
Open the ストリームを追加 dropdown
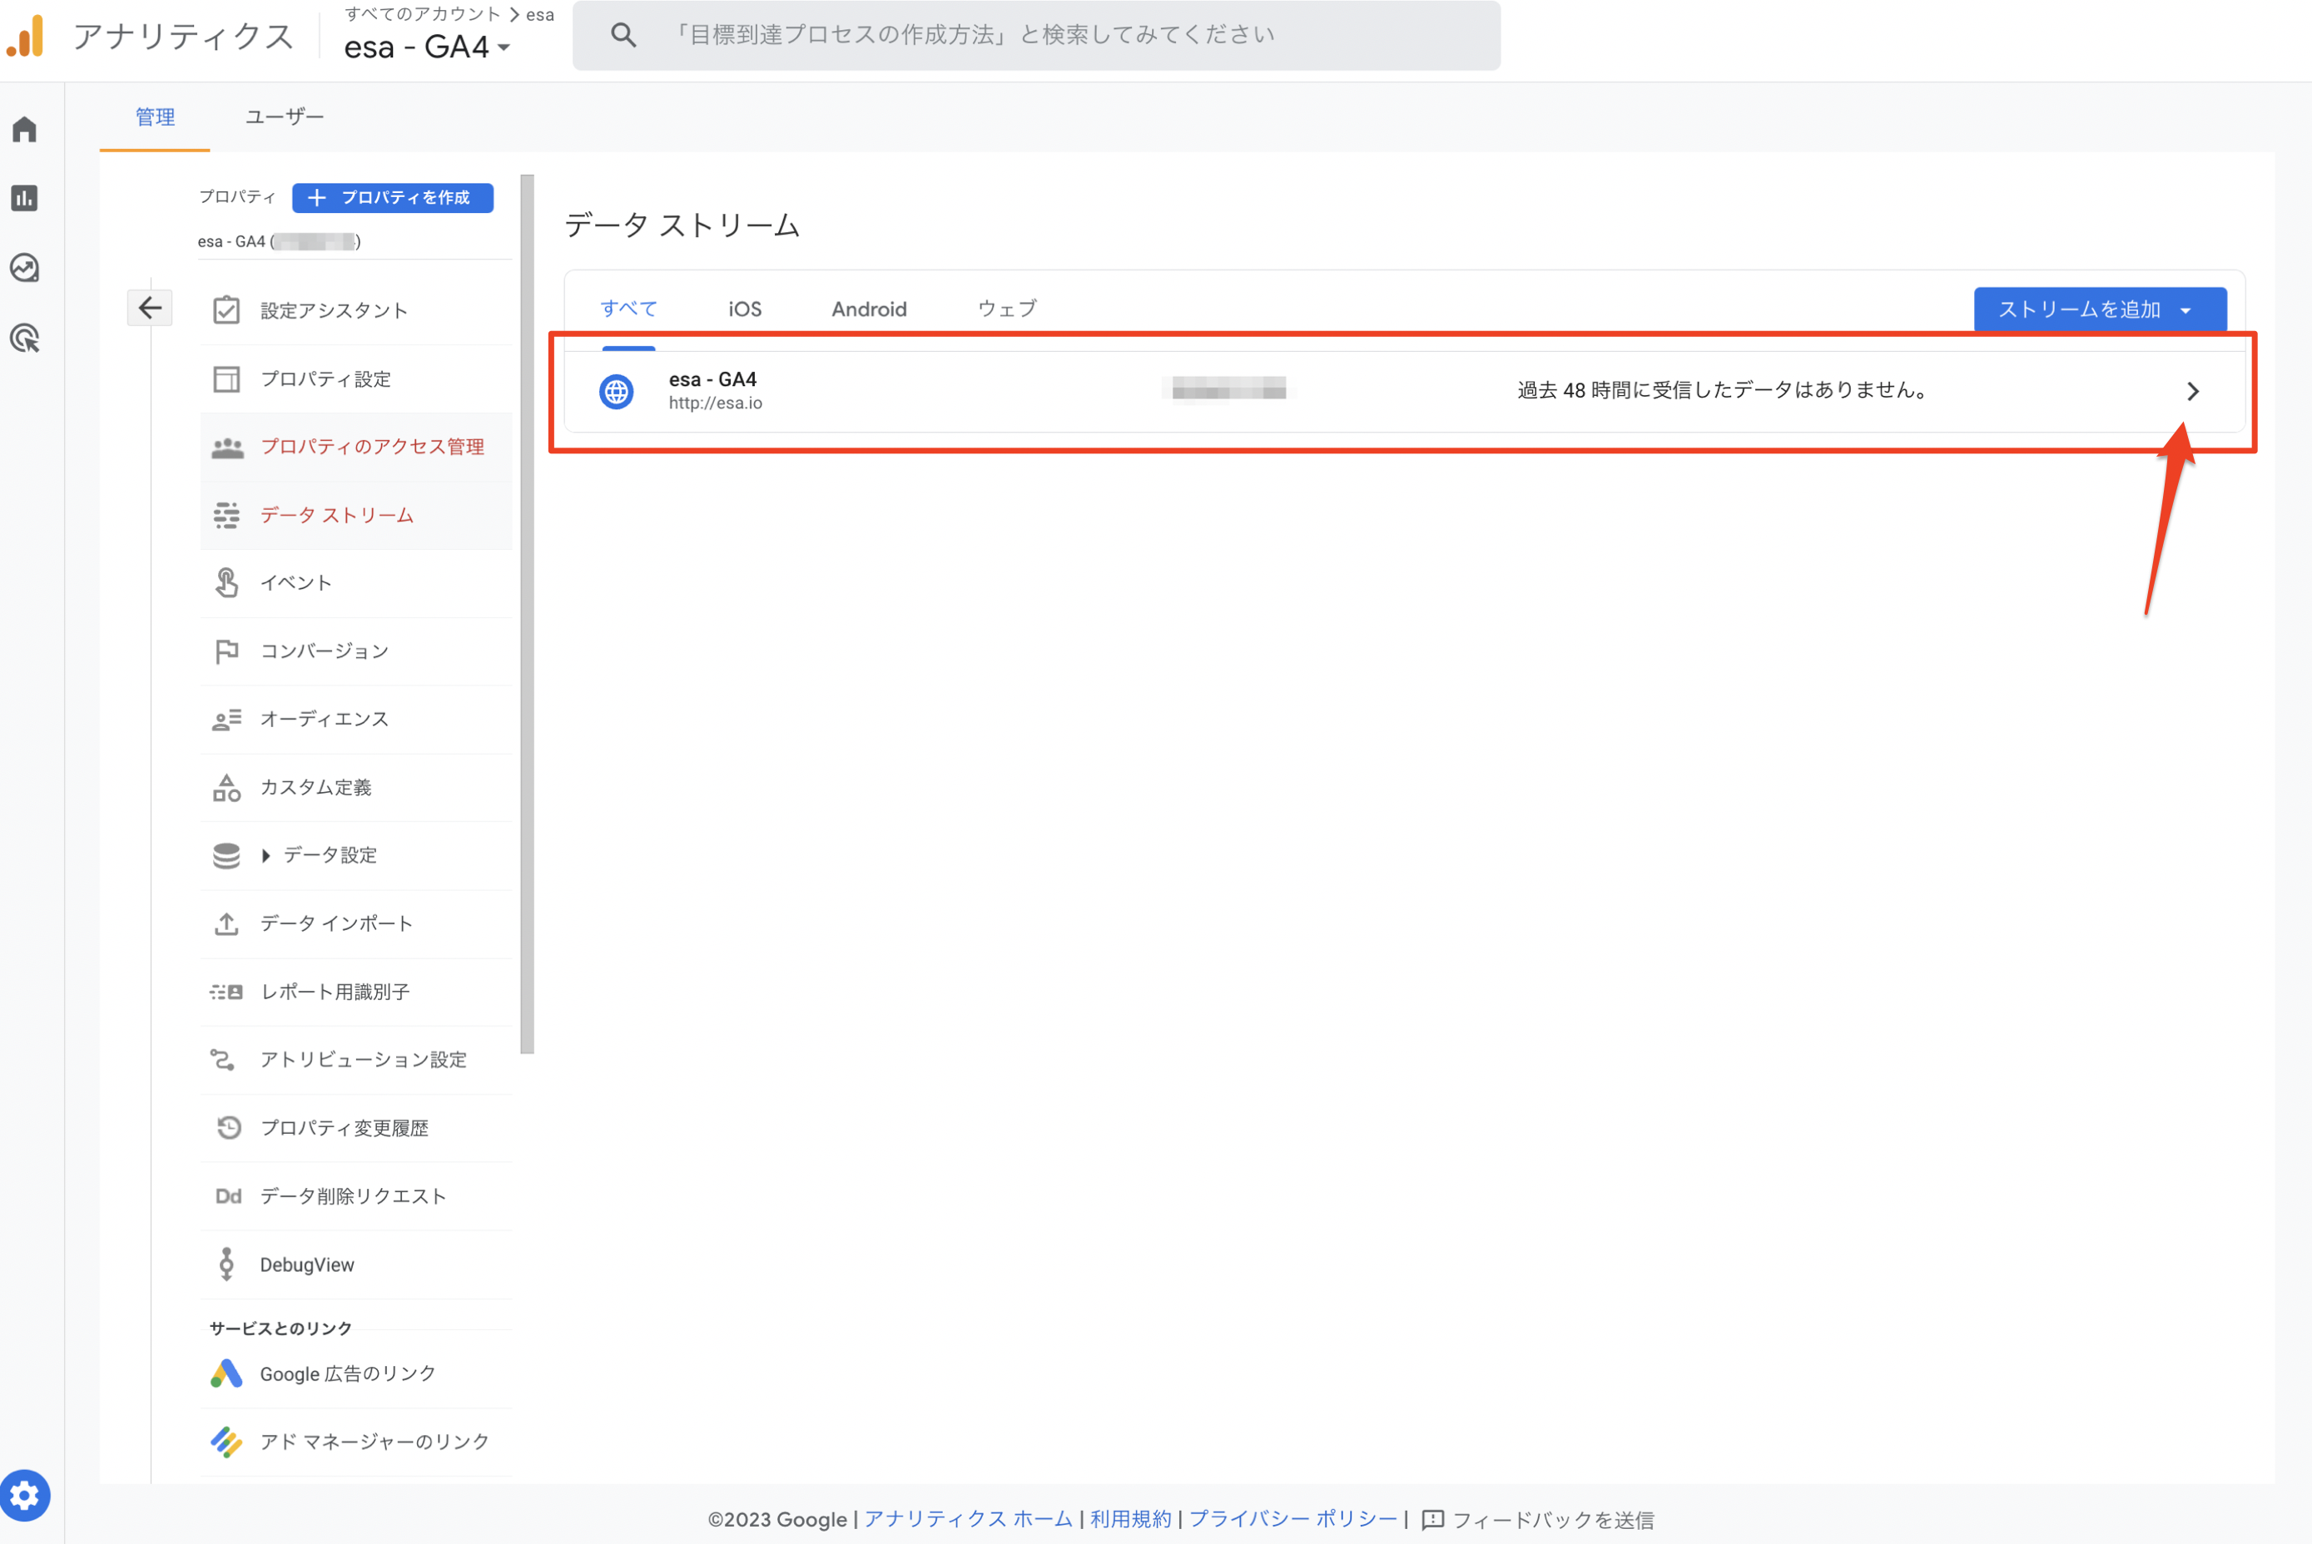pyautogui.click(x=2101, y=309)
